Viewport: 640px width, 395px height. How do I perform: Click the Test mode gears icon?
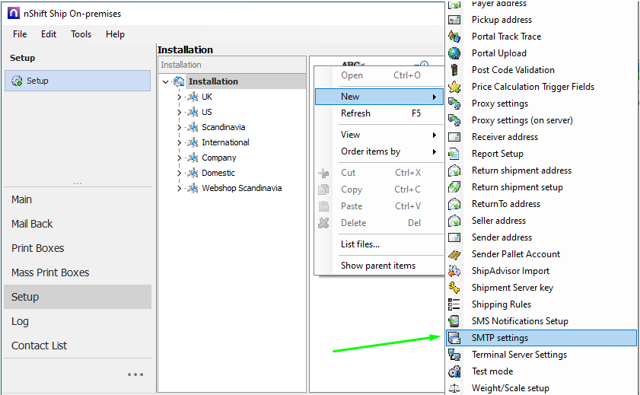coord(454,371)
